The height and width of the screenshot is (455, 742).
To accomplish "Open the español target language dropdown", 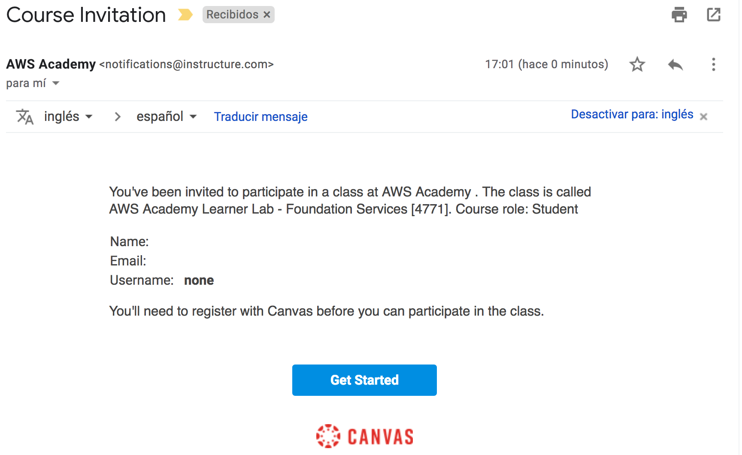I will click(167, 117).
